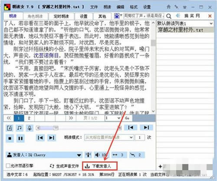Click the speed control showing 3
The width and height of the screenshot is (217, 181).
(119, 155)
